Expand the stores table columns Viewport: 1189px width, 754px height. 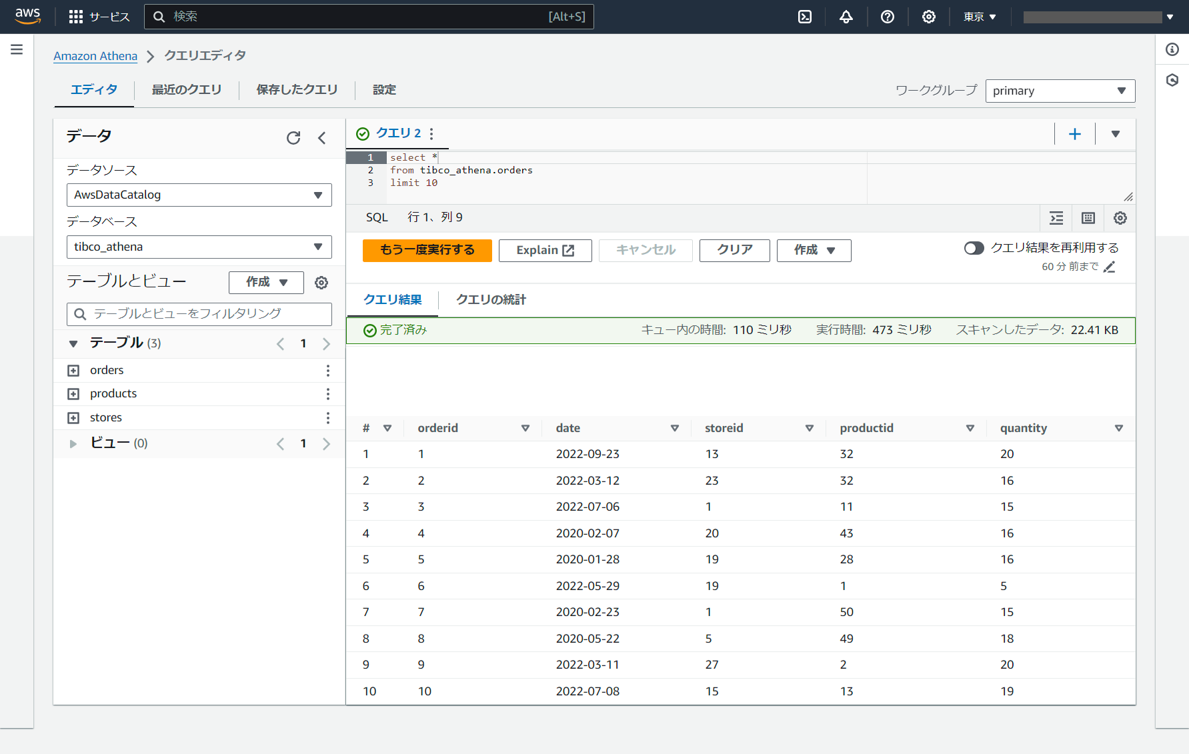(73, 418)
